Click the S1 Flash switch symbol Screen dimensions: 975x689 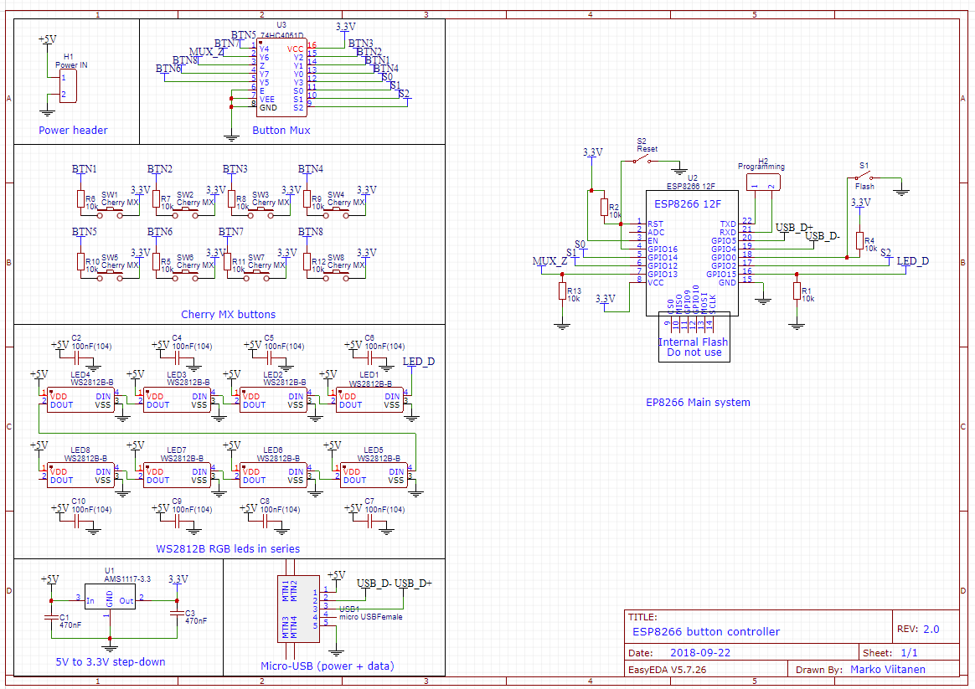pos(863,177)
